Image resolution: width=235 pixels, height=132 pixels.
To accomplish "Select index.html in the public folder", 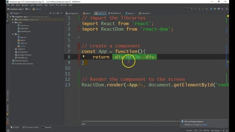I will point(23,29).
